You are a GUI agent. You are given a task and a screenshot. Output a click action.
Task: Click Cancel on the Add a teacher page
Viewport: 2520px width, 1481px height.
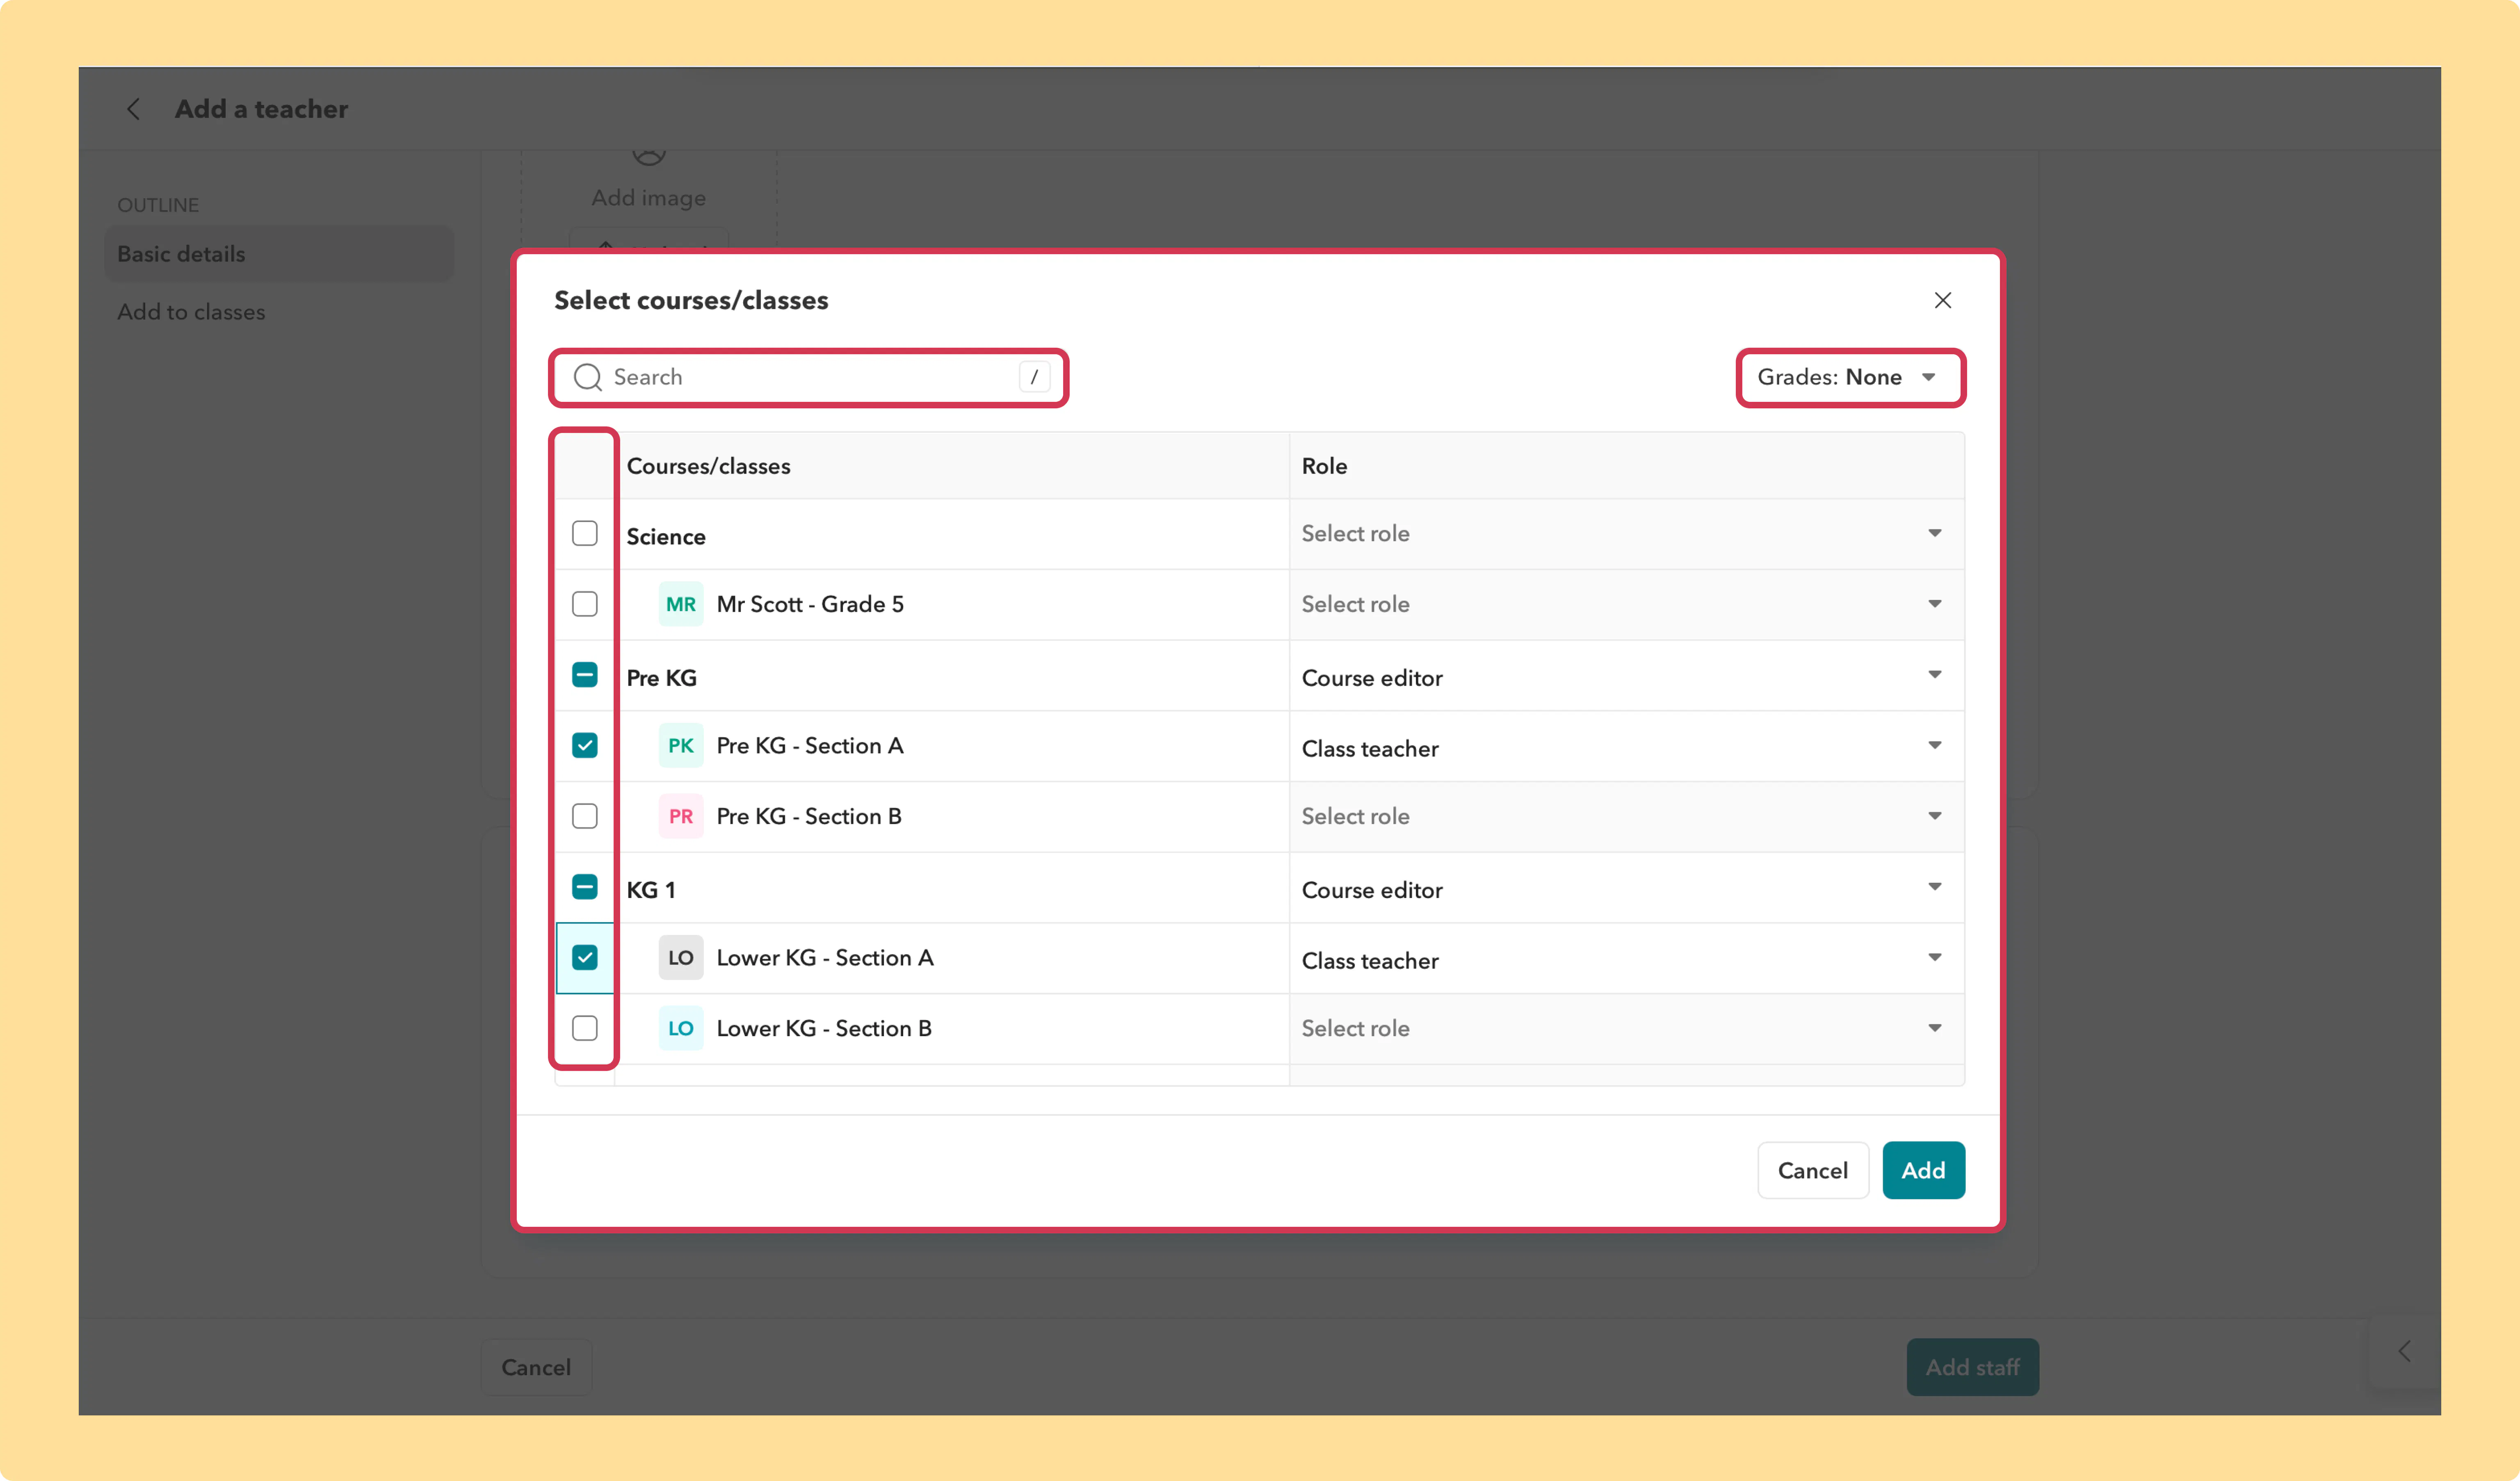[x=536, y=1367]
